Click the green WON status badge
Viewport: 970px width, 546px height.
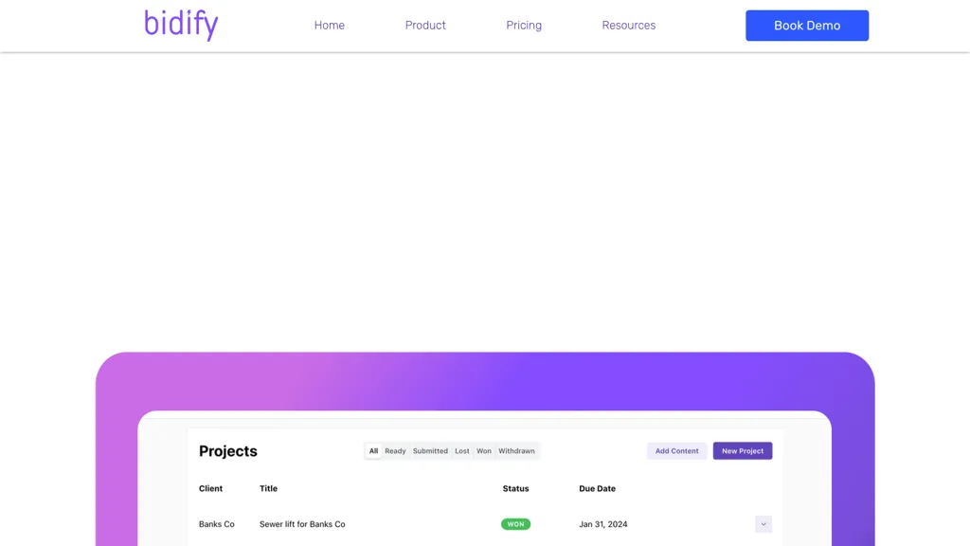515,524
